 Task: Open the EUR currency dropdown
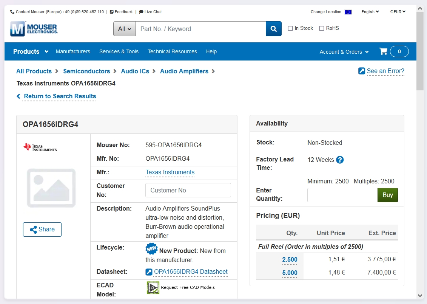pos(398,12)
